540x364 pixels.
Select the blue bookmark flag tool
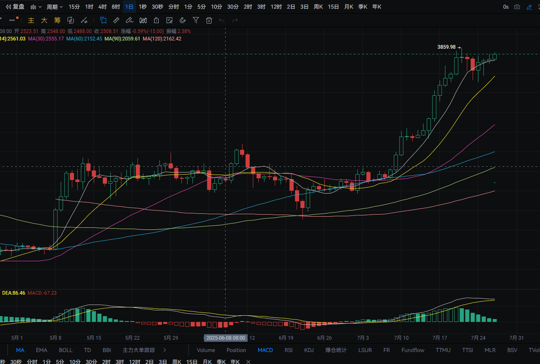pos(103,20)
